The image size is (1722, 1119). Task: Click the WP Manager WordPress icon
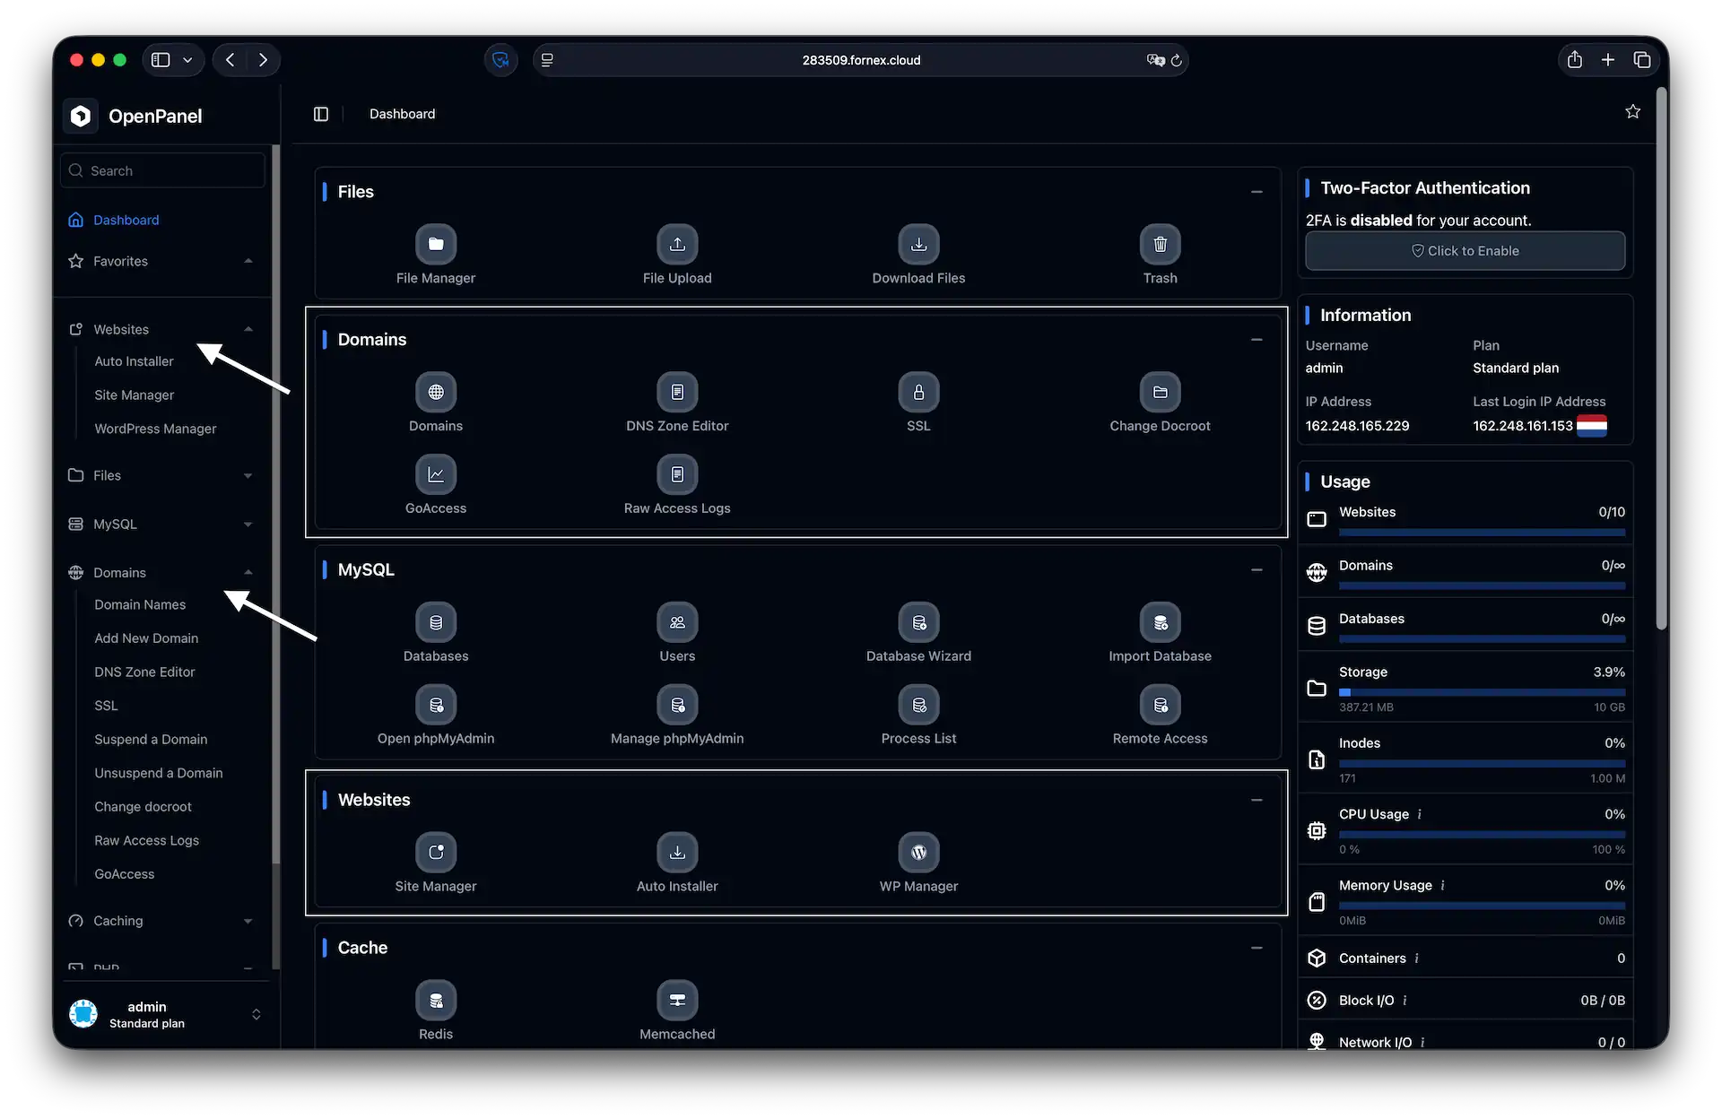pos(918,852)
